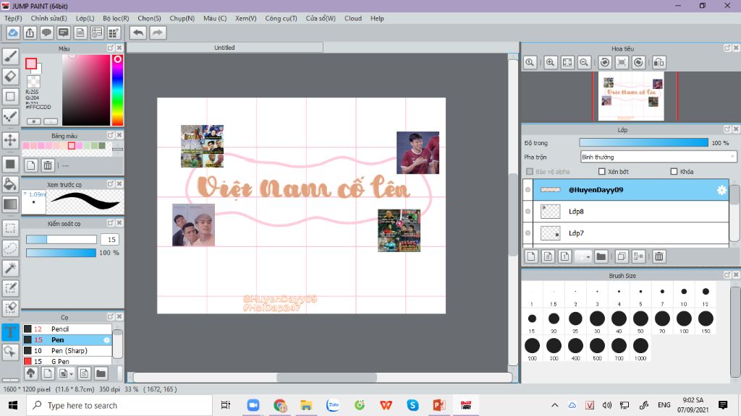Viewport: 741px width, 416px height.
Task: Click the export/share icon in toolbar
Action: coord(30,32)
